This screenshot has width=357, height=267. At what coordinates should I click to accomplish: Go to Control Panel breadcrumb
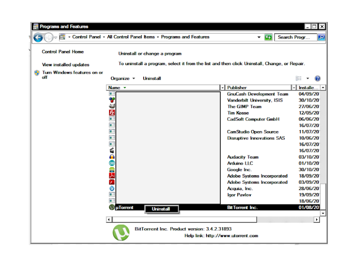pos(86,37)
